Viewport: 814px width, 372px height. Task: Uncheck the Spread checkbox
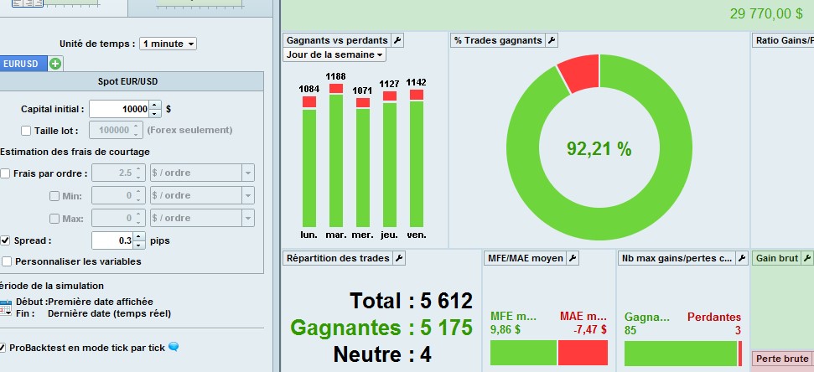tap(5, 240)
